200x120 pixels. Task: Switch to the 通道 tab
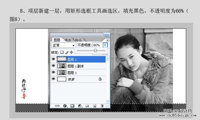click(68, 40)
